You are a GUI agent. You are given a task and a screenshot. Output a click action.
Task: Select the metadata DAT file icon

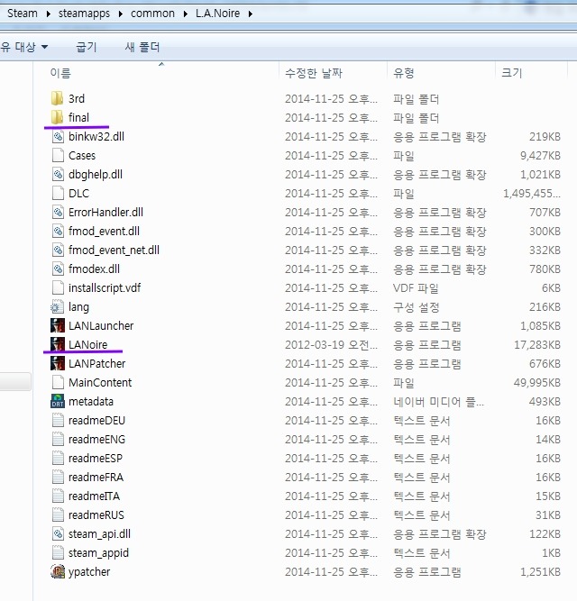pos(58,401)
